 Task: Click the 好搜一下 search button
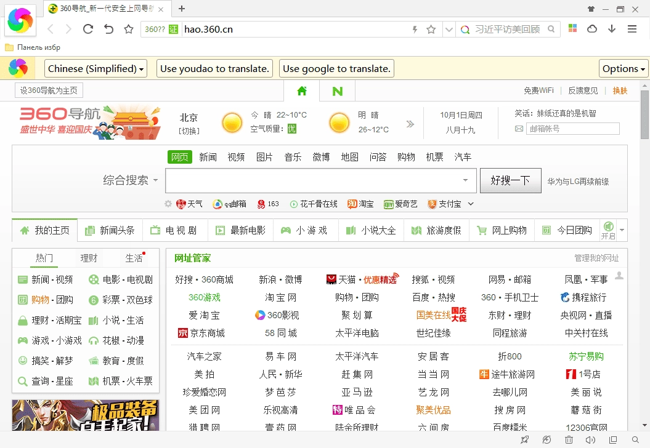tap(511, 180)
